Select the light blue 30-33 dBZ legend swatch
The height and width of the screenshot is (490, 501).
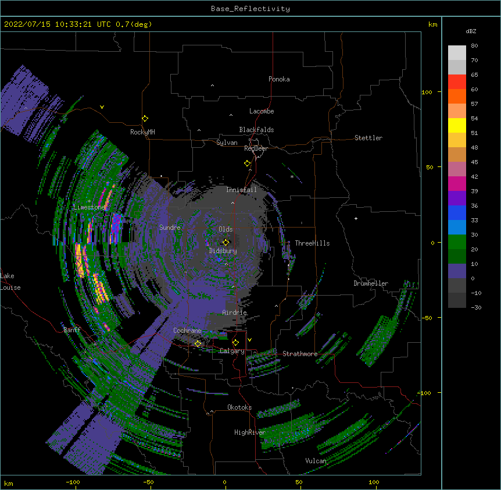pyautogui.click(x=457, y=227)
